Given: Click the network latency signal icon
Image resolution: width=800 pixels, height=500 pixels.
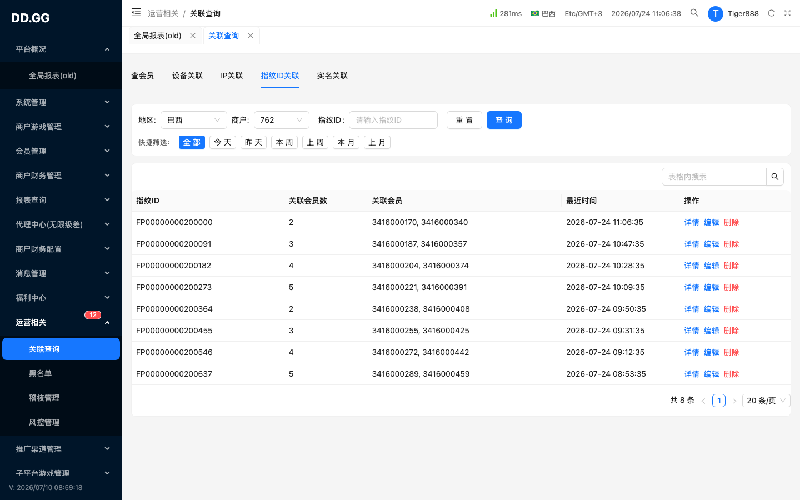Looking at the screenshot, I should 493,13.
